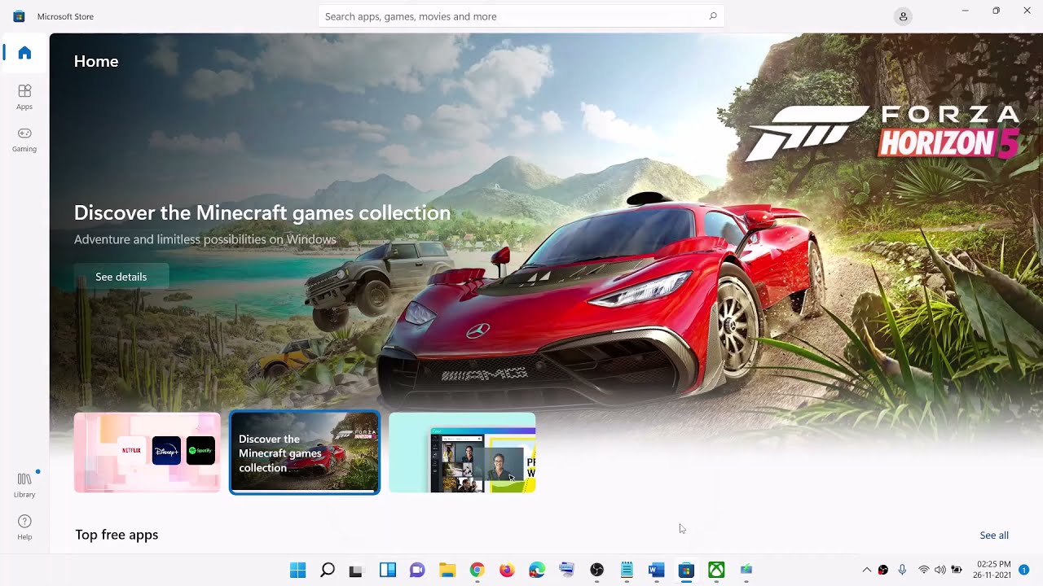Open OBS Studio from taskbar
Viewport: 1043px width, 586px height.
point(596,571)
